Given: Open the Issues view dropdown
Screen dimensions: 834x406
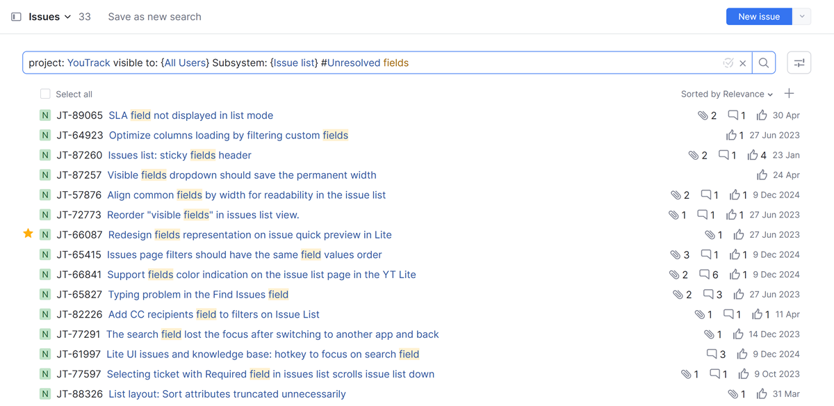Looking at the screenshot, I should [51, 16].
